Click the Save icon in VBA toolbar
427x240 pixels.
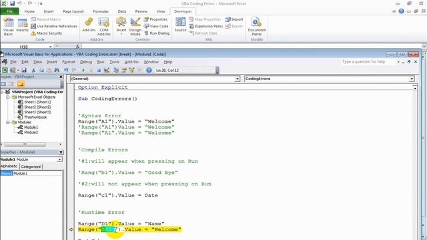(x=24, y=70)
